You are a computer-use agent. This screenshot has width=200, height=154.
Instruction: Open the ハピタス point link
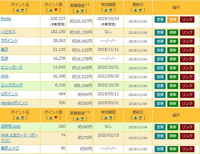point(8,32)
